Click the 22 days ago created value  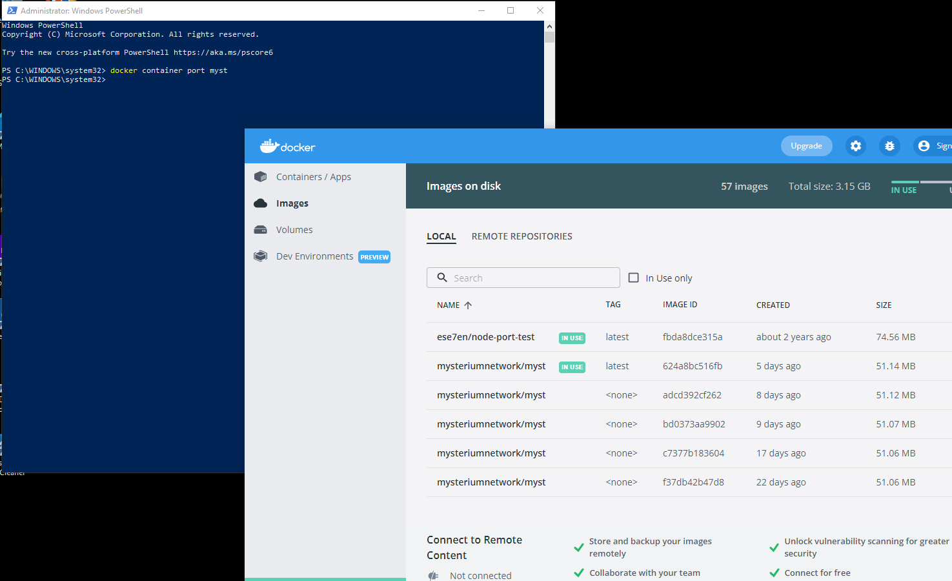coord(781,482)
